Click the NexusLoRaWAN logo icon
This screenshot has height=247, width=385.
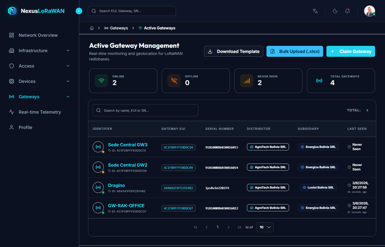click(x=12, y=11)
